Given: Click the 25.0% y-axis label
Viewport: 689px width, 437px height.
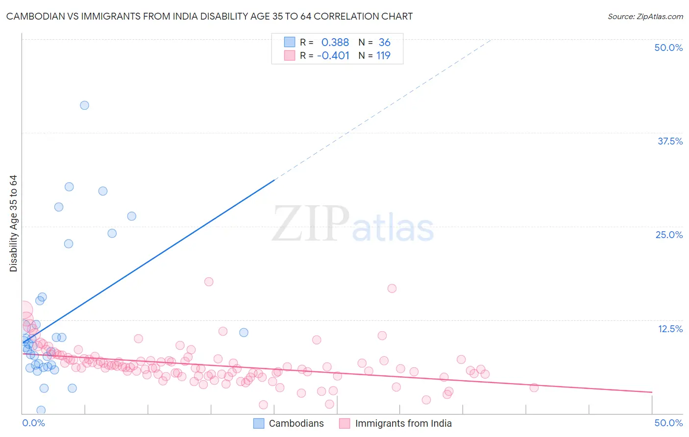Looking at the screenshot, I should (669, 235).
